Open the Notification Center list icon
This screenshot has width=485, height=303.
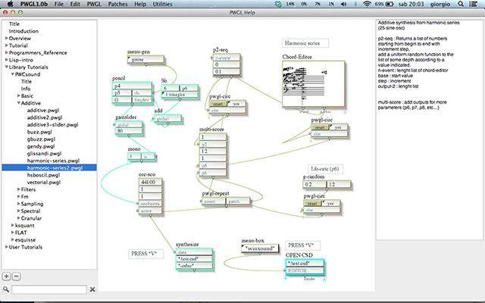473,4
